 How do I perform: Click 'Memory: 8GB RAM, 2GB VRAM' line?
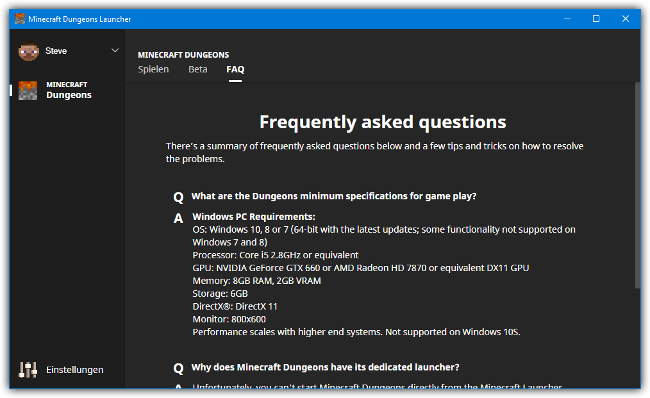(x=256, y=281)
